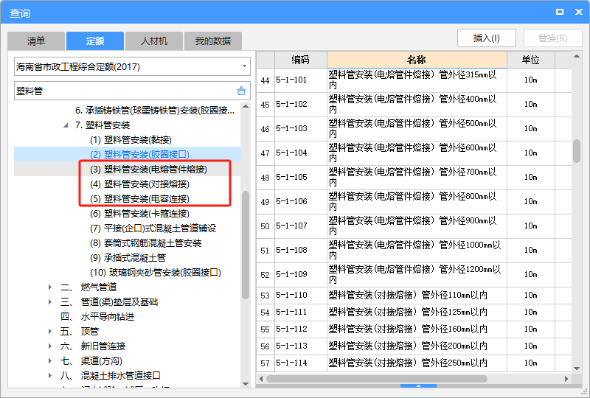The height and width of the screenshot is (398, 590).
Task: Select quota code 5-1-109
Action: pos(291,274)
